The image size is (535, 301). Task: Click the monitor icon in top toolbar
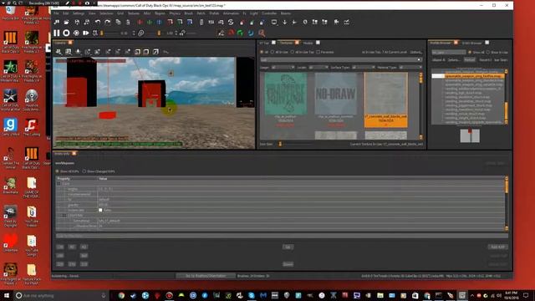pyautogui.click(x=274, y=23)
